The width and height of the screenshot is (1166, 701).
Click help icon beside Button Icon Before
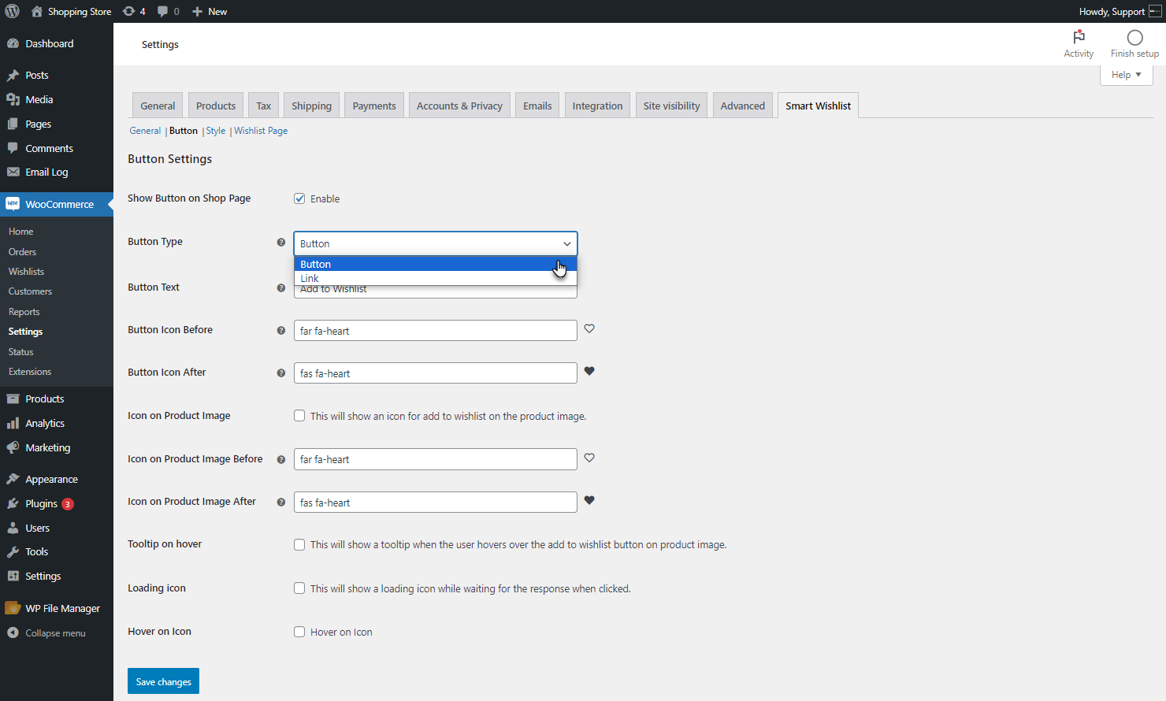(281, 331)
